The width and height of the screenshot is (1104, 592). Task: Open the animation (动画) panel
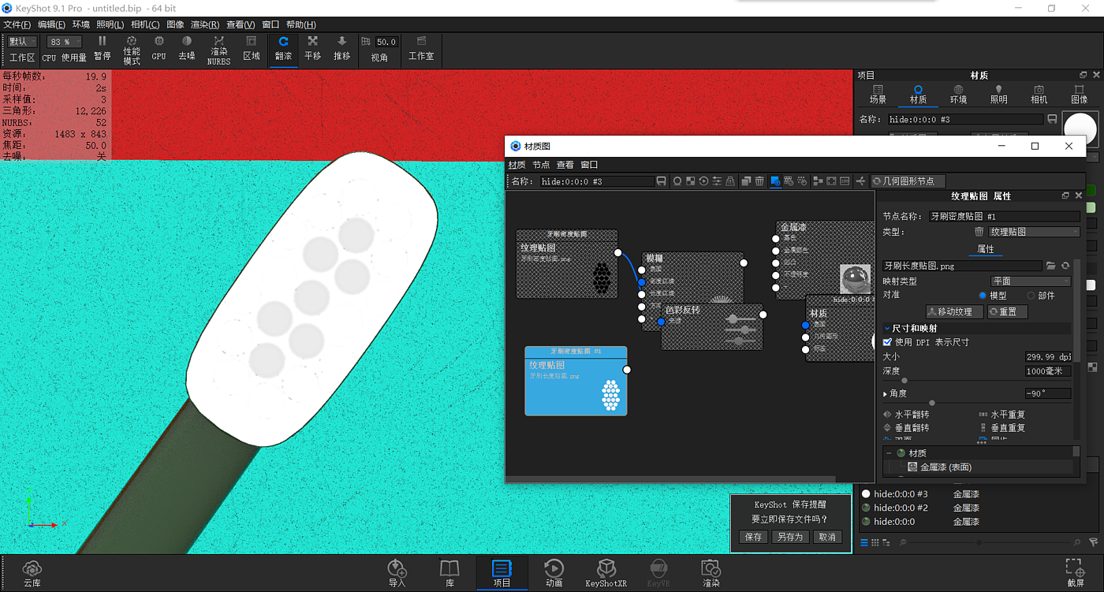click(x=554, y=573)
